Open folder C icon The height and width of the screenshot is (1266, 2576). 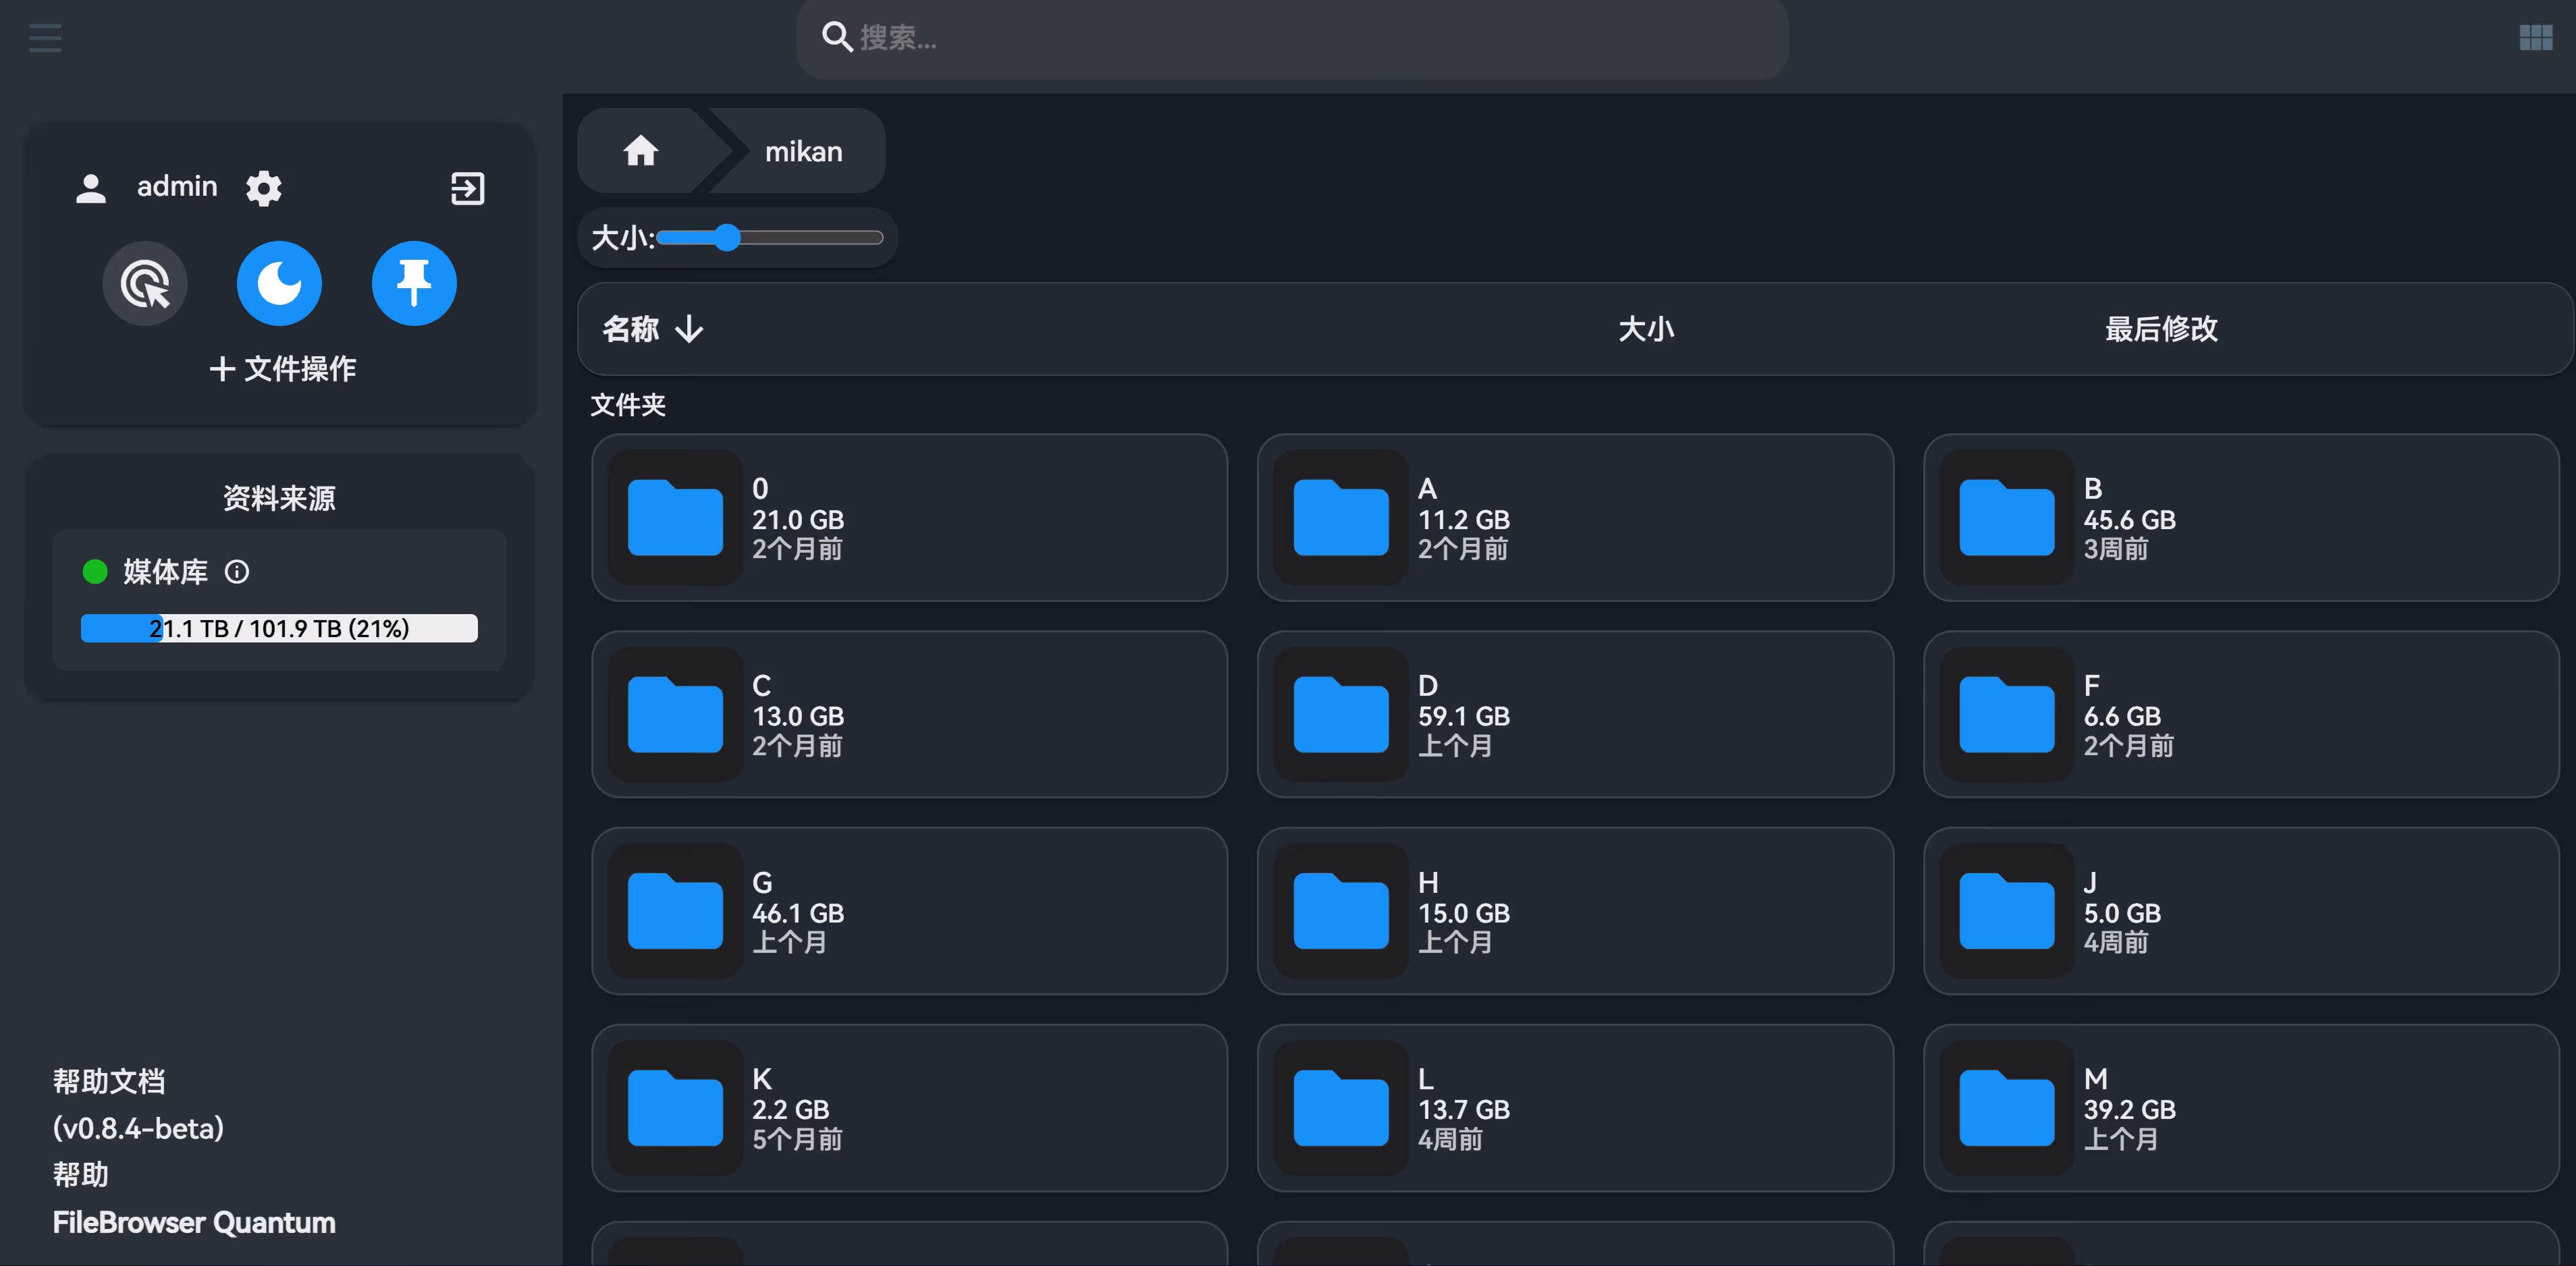pos(675,714)
